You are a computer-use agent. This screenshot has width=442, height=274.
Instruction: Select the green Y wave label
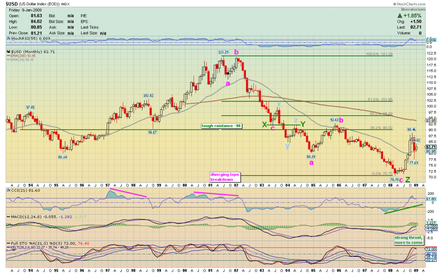coord(303,124)
